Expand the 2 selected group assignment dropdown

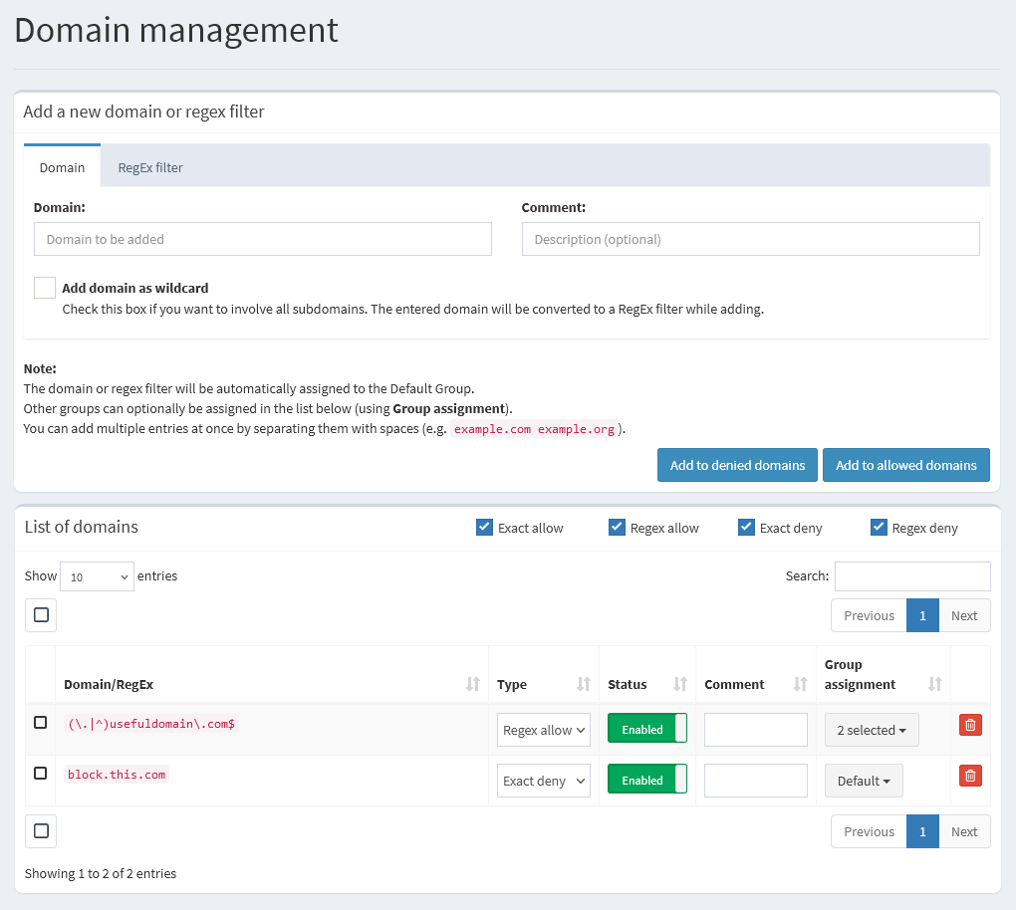click(x=872, y=730)
